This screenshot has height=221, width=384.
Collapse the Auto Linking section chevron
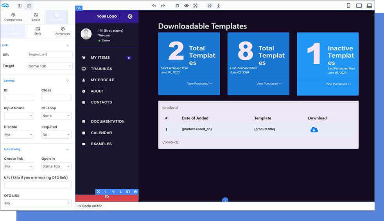(x=68, y=149)
